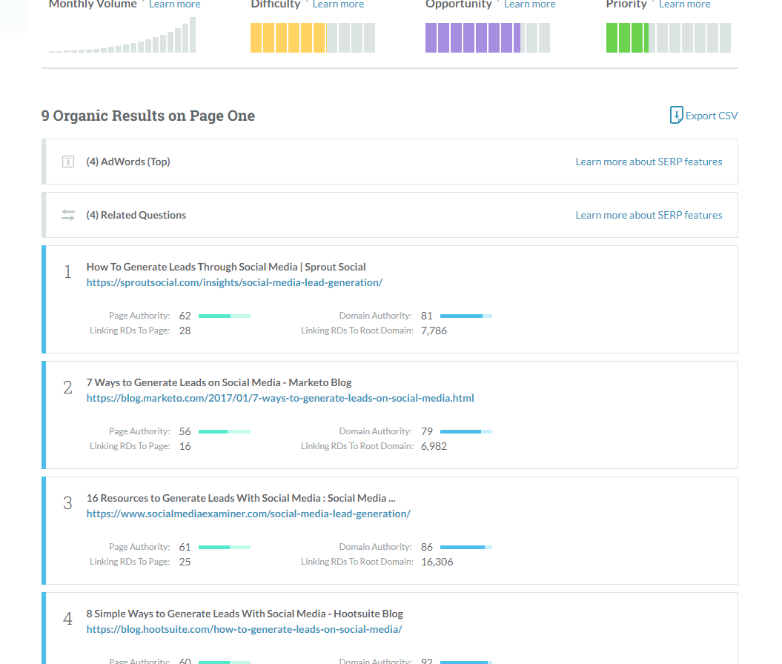The height and width of the screenshot is (664, 782).
Task: Click the Hootsuite Blog result title
Action: point(245,614)
